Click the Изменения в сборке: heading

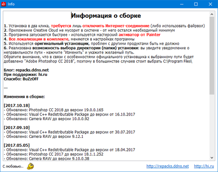[24, 97]
